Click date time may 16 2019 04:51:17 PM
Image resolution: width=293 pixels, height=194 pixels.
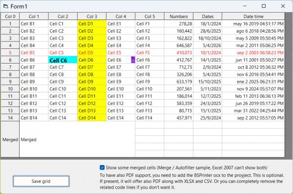pyautogui.click(x=253, y=24)
